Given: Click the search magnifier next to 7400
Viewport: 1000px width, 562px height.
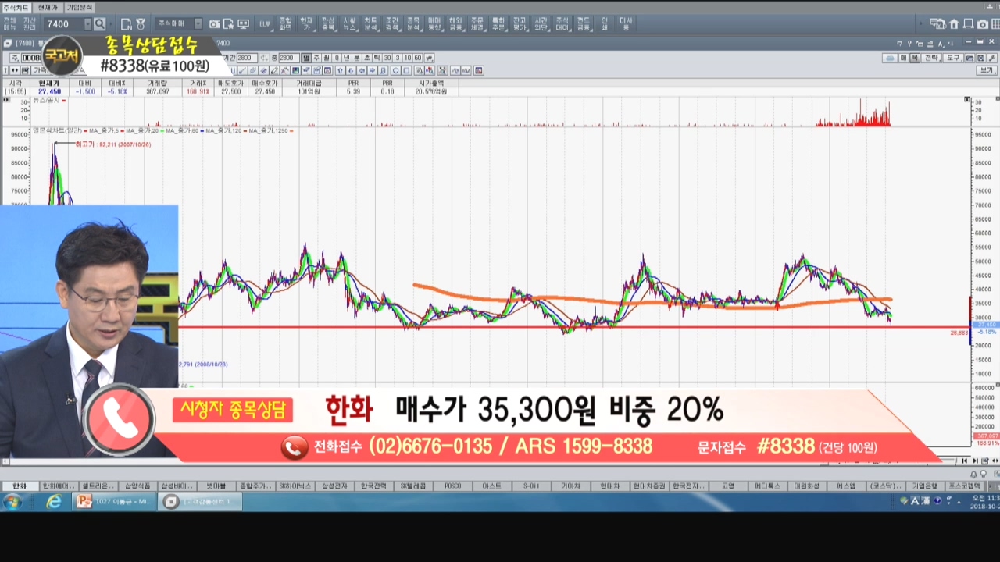Looking at the screenshot, I should coord(99,24).
